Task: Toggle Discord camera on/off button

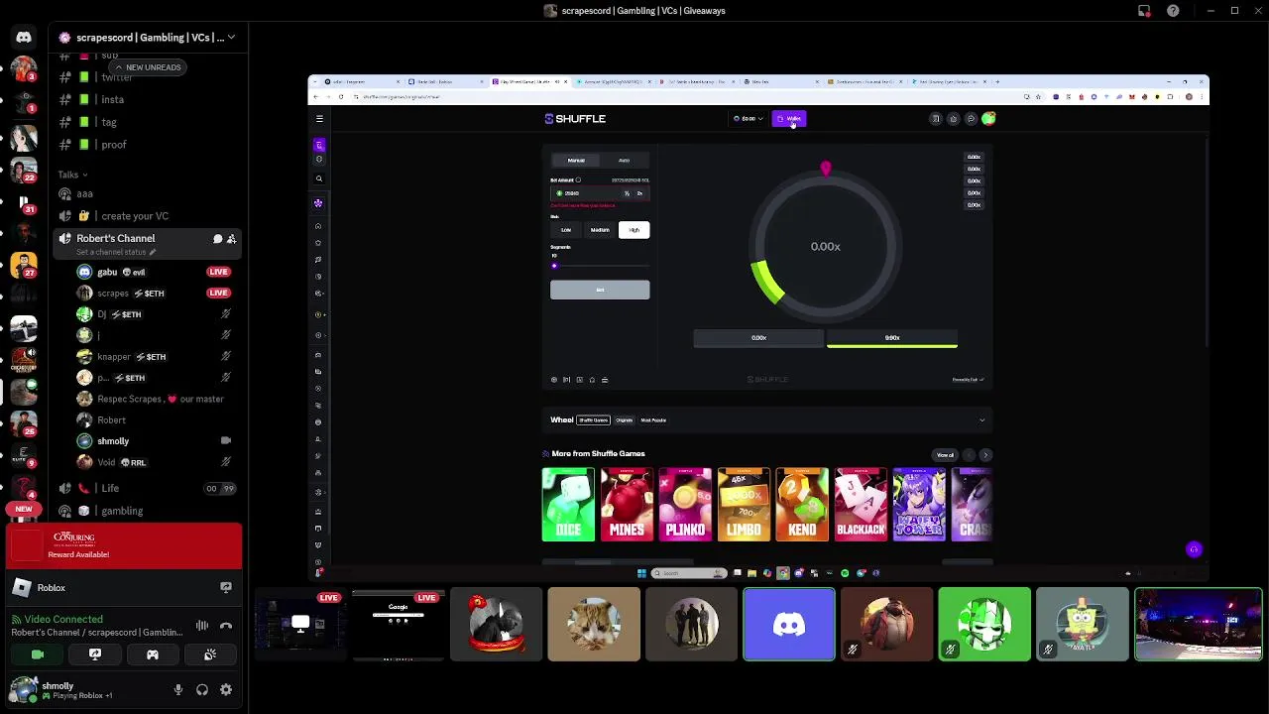Action: (38, 654)
